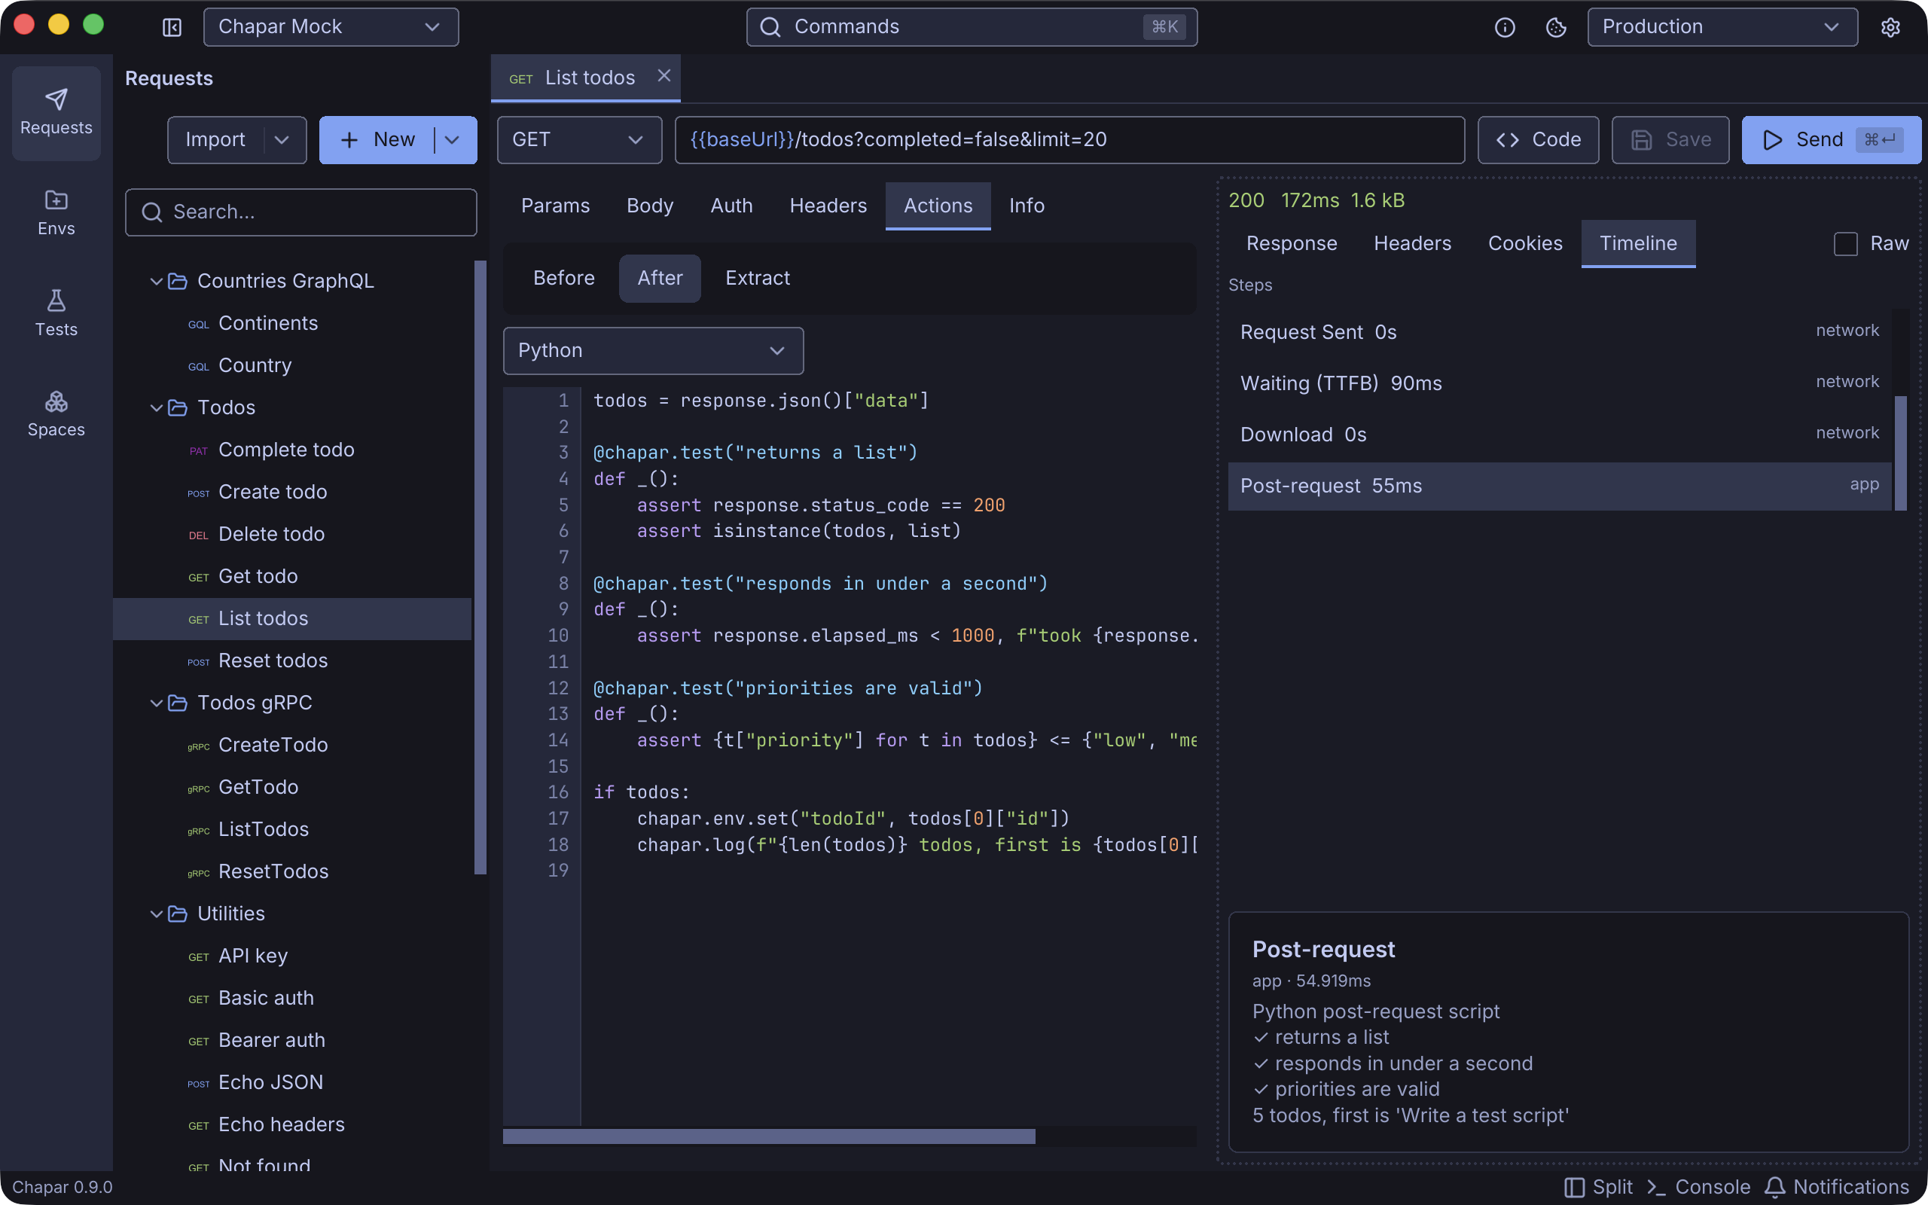Viewport: 1928px width, 1205px height.
Task: Toggle the sidebar collapse icon
Action: (172, 27)
